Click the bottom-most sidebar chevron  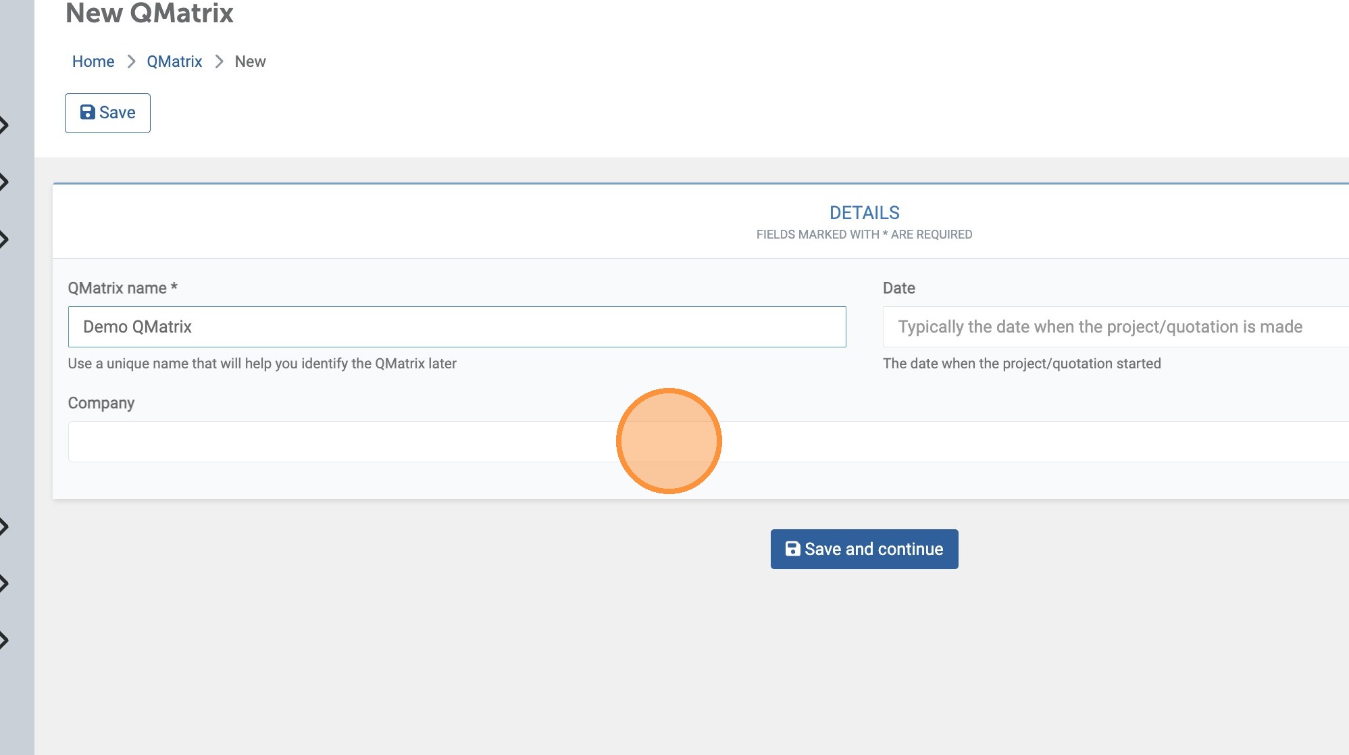[5, 640]
